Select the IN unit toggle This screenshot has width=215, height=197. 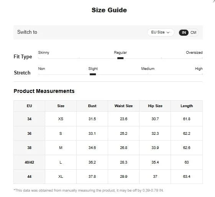(184, 33)
